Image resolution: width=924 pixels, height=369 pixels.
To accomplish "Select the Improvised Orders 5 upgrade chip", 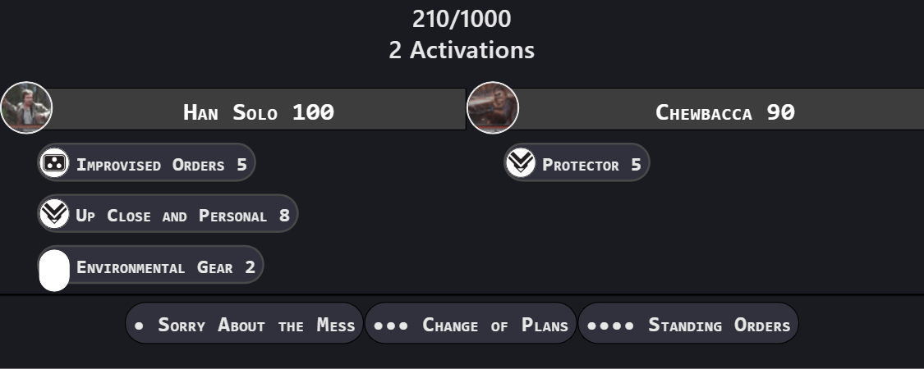I will coord(147,162).
